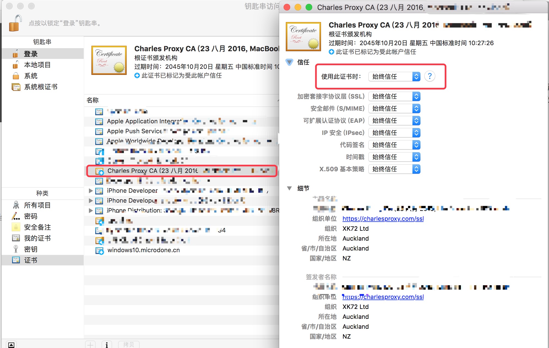
Task: Click the padlock icon to lock login keychain
Action: tap(15, 23)
